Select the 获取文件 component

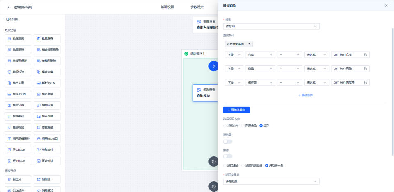click(x=47, y=150)
